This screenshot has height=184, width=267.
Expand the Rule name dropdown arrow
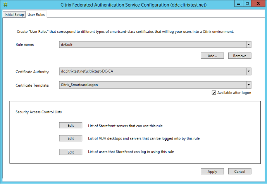pyautogui.click(x=248, y=44)
